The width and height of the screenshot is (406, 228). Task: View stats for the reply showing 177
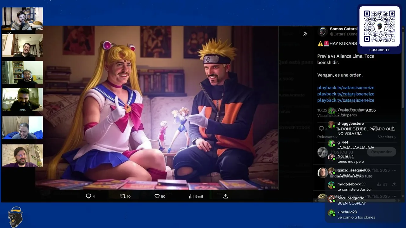pyautogui.click(x=382, y=184)
